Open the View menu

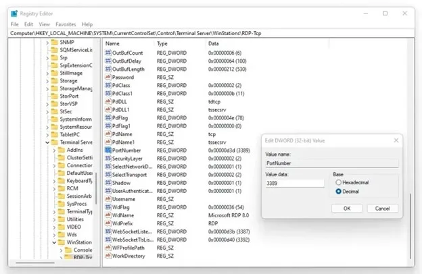pyautogui.click(x=45, y=24)
